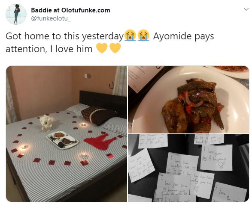252x204 pixels.
Task: Click the profile avatar picture
Action: coord(16,14)
